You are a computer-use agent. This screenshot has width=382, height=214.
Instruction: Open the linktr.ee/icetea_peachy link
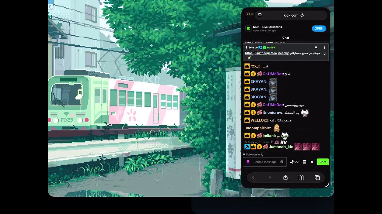267,53
